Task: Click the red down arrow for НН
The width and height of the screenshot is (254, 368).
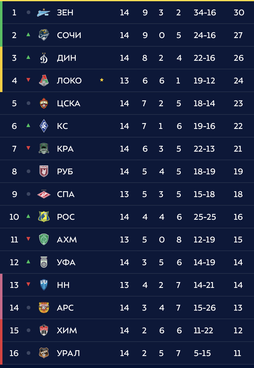Action: pos(29,284)
